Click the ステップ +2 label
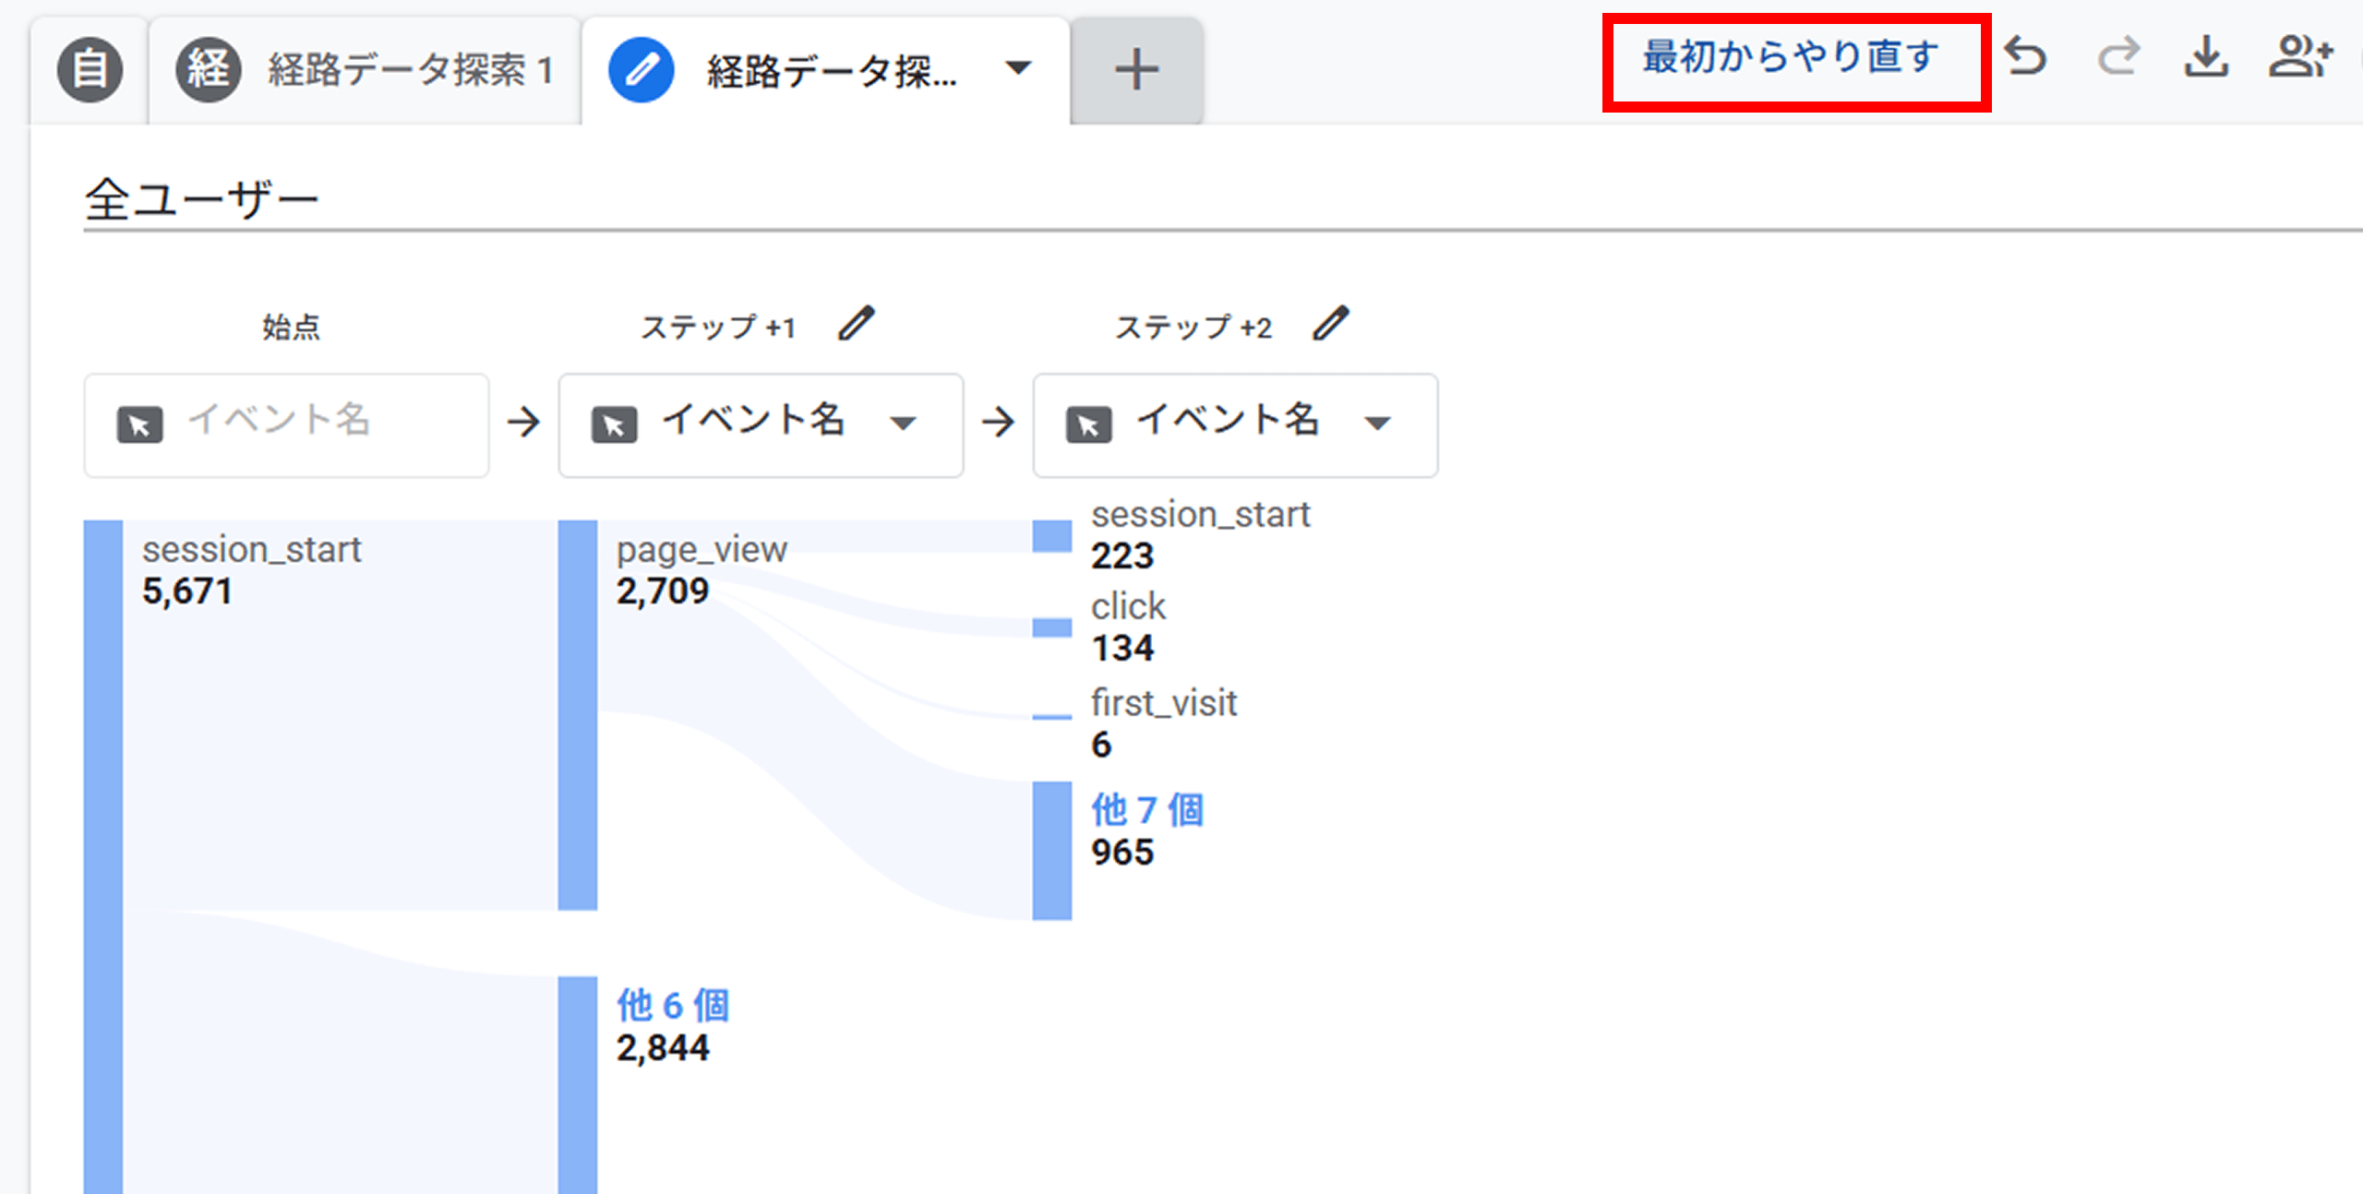This screenshot has height=1194, width=2363. pyautogui.click(x=1193, y=327)
